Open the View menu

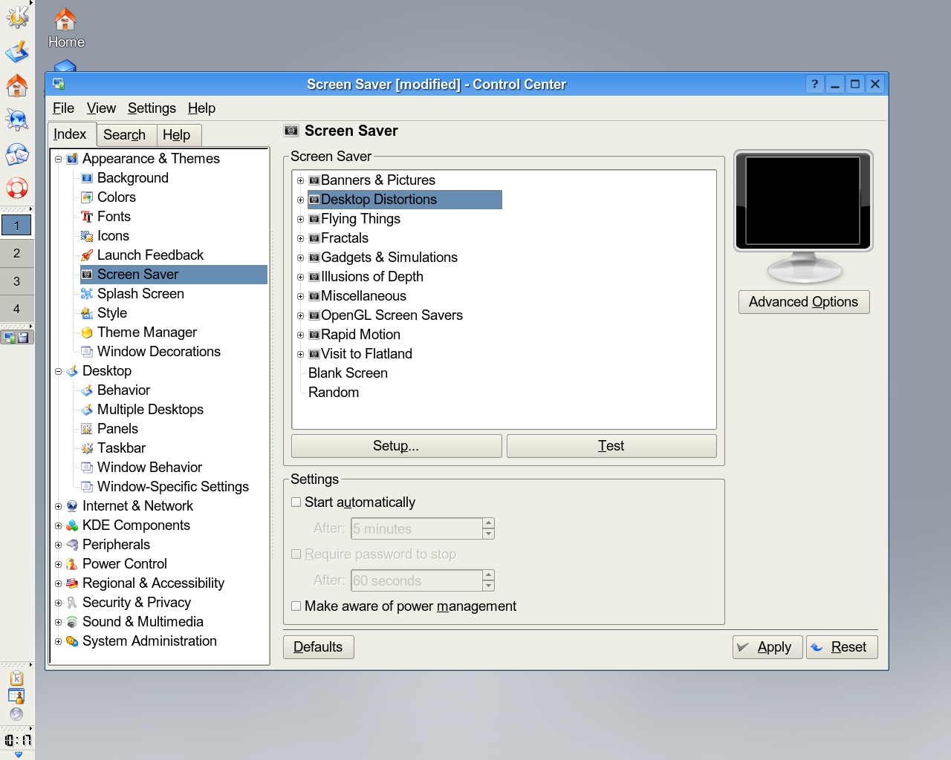pos(101,108)
